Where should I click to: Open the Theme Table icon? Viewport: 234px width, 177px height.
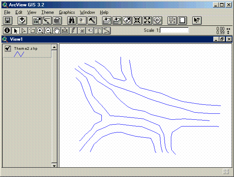click(57, 21)
